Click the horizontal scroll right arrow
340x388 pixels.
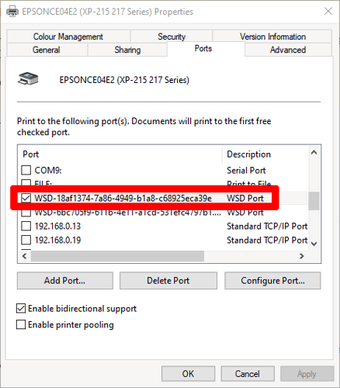click(x=301, y=256)
